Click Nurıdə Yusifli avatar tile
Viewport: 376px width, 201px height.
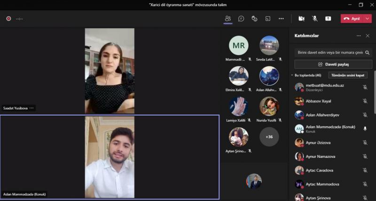click(269, 106)
